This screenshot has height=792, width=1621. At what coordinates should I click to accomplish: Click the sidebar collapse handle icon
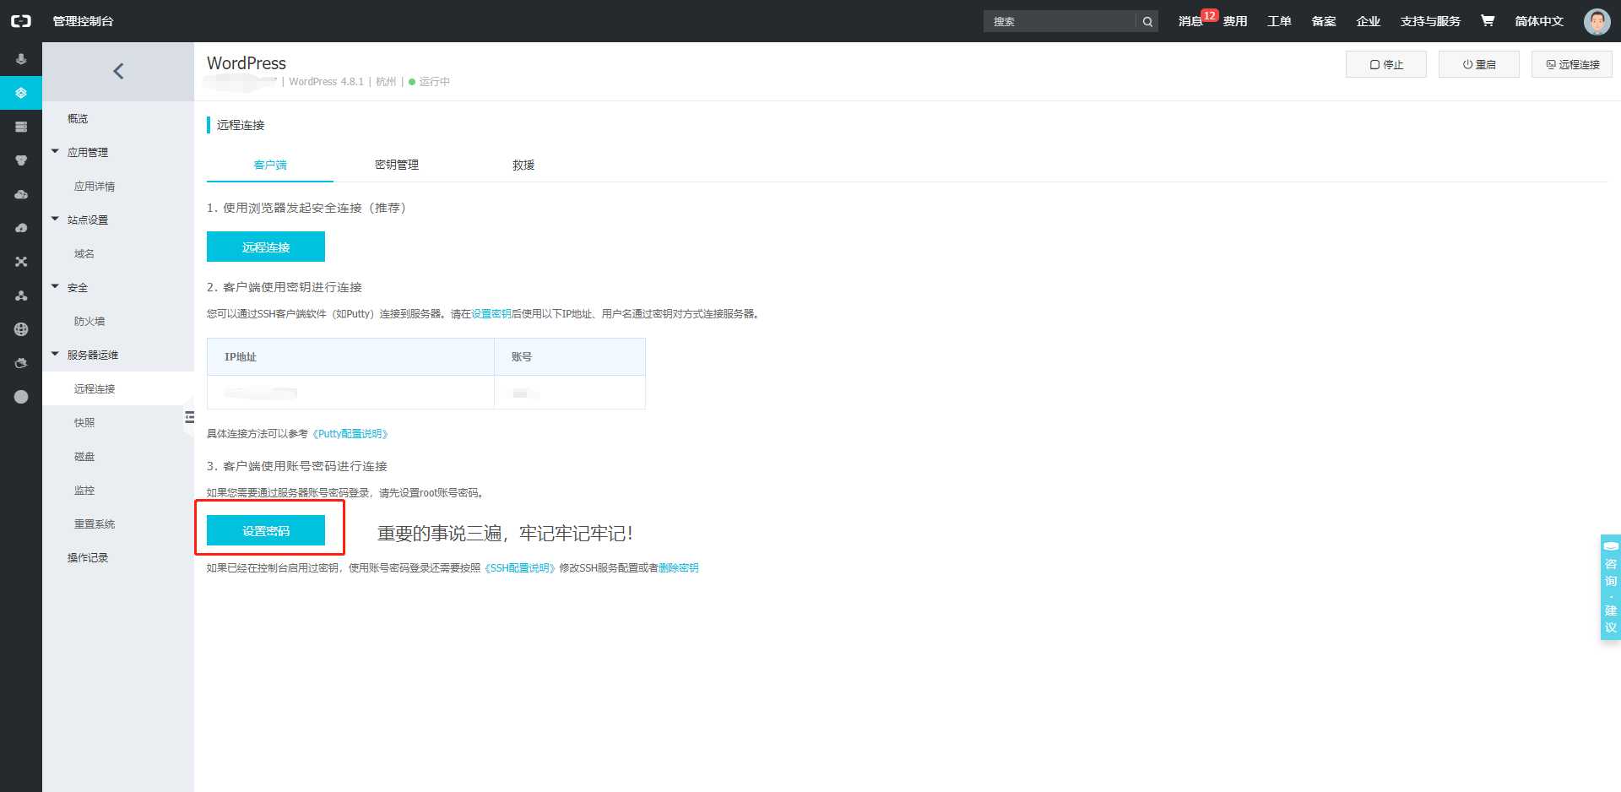tap(189, 417)
